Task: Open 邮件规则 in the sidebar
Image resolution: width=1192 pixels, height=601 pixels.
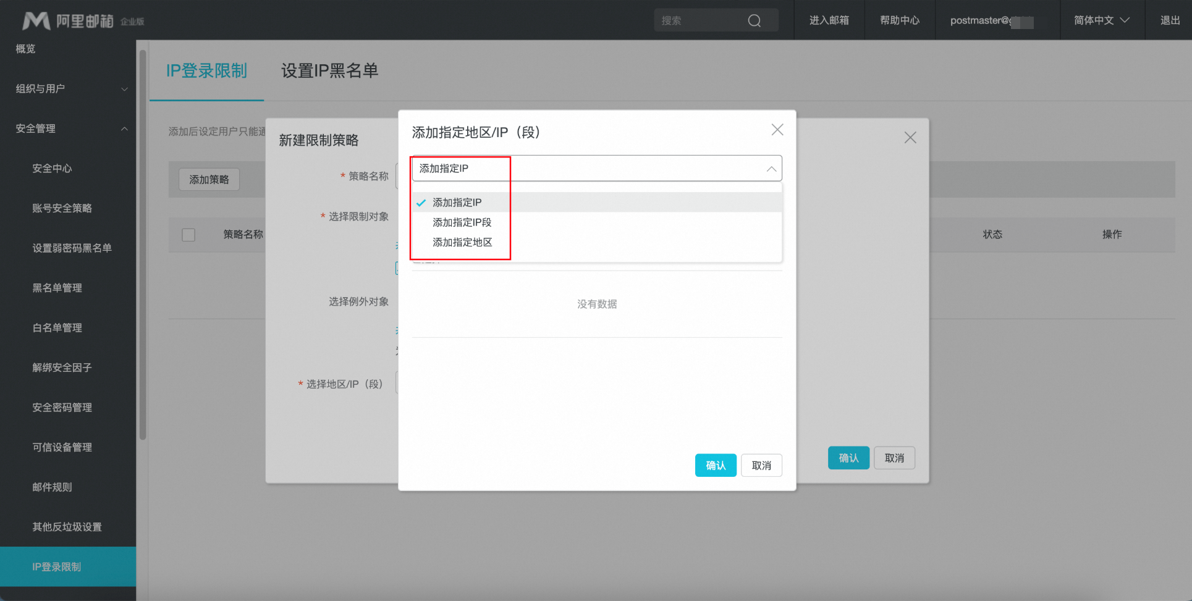Action: (x=68, y=487)
